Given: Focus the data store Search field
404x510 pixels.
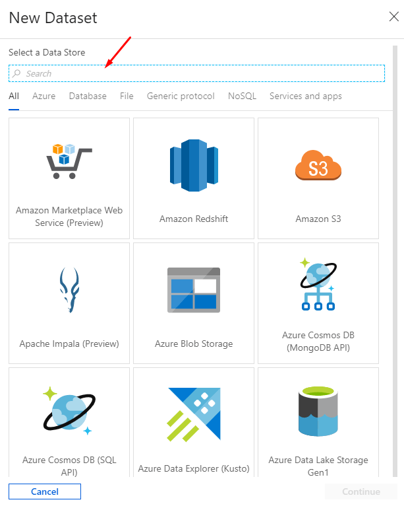Looking at the screenshot, I should (x=196, y=73).
